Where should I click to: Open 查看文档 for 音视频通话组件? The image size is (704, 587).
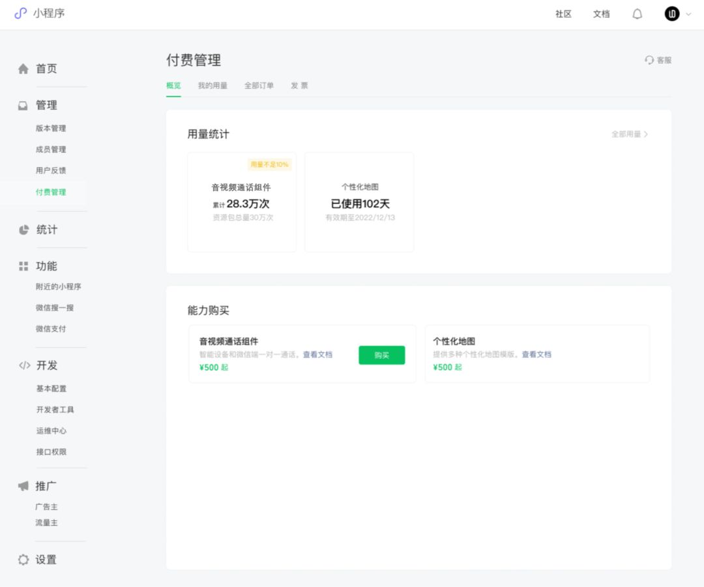pyautogui.click(x=317, y=355)
